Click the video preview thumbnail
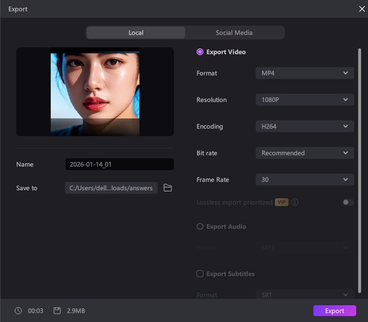Screen dimensions: 368x322 click(95, 91)
